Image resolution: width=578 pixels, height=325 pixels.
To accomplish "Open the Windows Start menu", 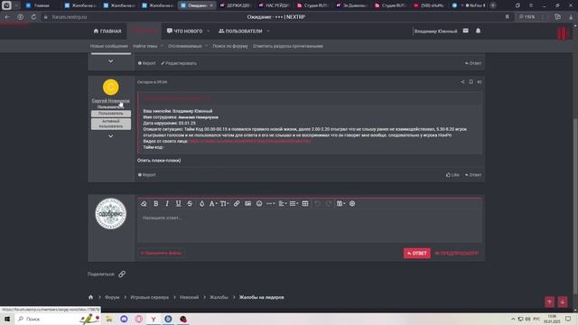I will pyautogui.click(x=7, y=319).
